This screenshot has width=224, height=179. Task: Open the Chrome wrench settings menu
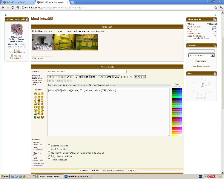pos(221,7)
